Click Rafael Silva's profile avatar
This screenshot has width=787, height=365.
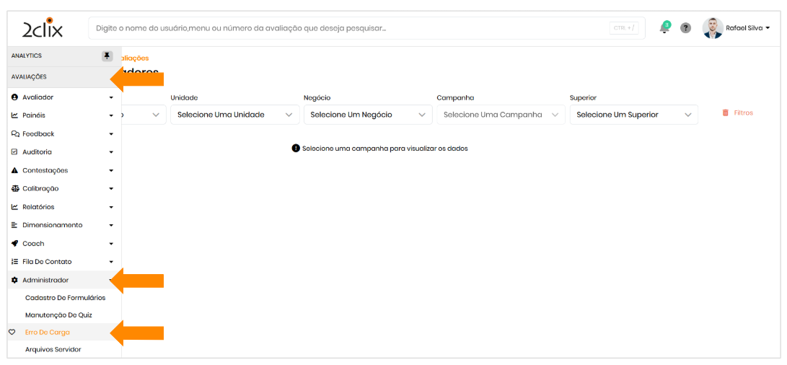713,28
